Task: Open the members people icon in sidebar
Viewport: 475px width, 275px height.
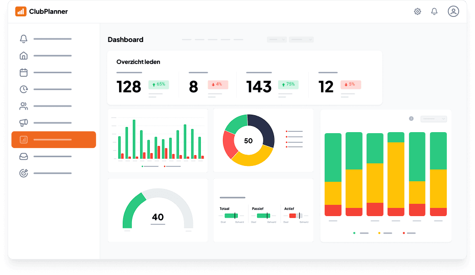Action: (x=24, y=107)
